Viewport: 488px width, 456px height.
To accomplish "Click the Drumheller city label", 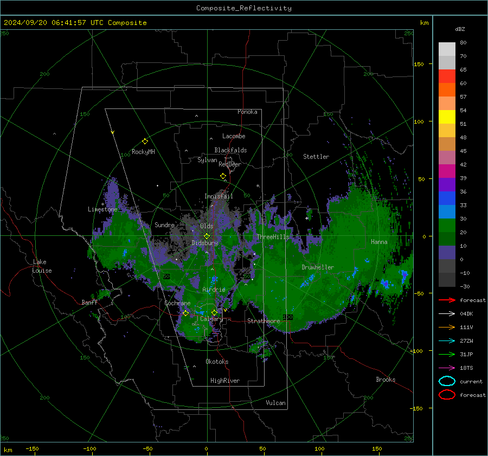I will [x=318, y=267].
